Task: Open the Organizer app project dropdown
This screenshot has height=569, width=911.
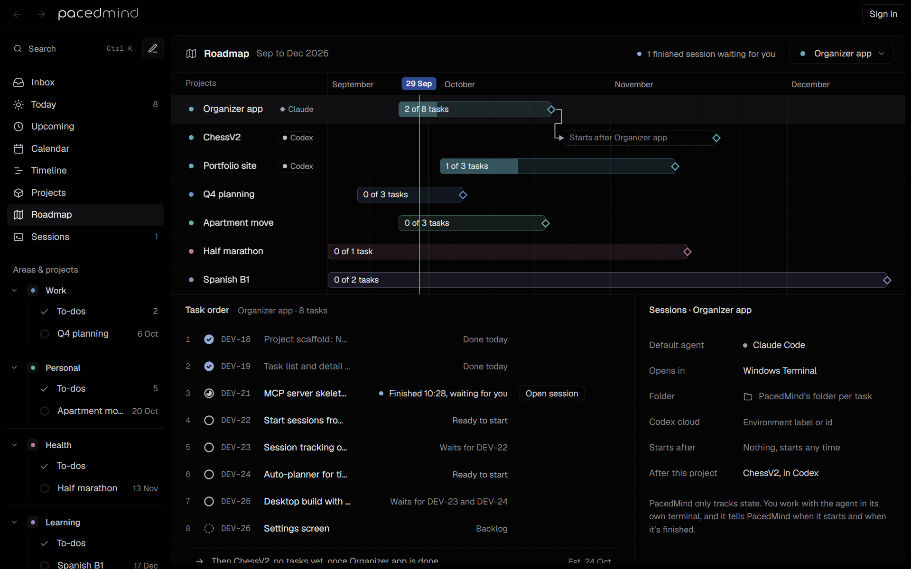Action: [841, 54]
